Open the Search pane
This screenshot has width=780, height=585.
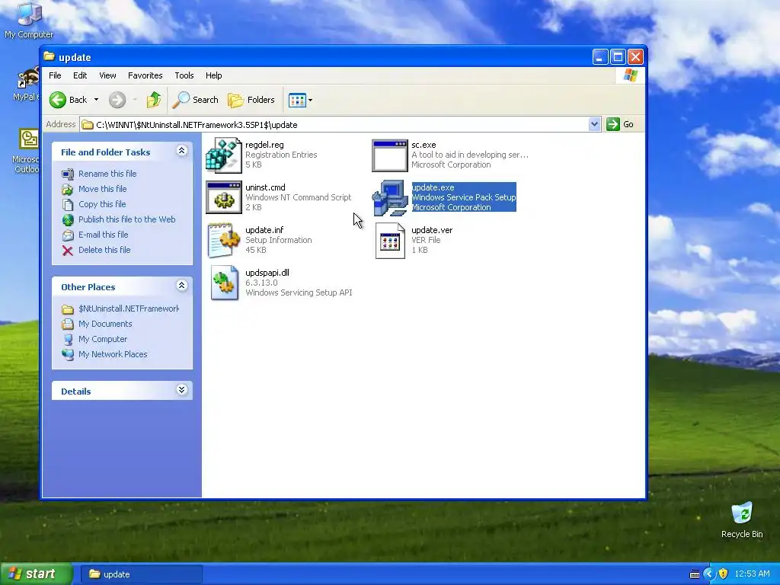click(x=196, y=100)
